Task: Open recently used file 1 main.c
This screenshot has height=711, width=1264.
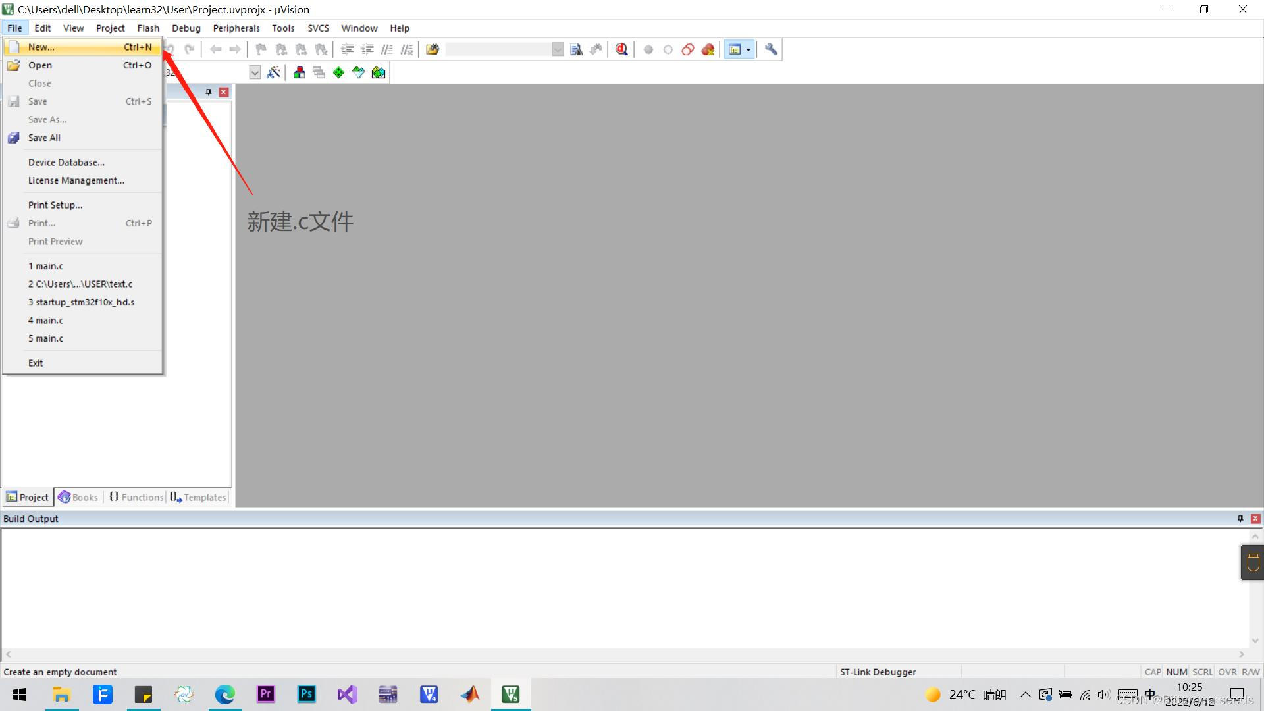Action: point(45,266)
